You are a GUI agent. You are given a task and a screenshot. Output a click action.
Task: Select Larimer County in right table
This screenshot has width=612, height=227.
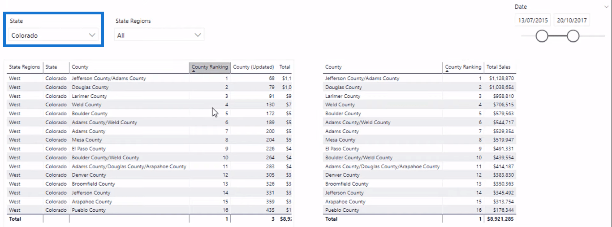(x=342, y=96)
